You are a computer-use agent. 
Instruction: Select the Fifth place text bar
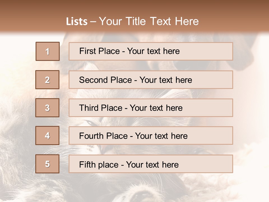coord(151,164)
